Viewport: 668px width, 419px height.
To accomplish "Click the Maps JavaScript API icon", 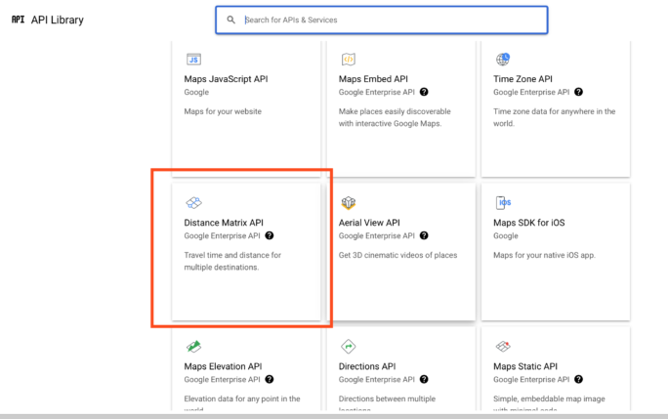I will (193, 60).
